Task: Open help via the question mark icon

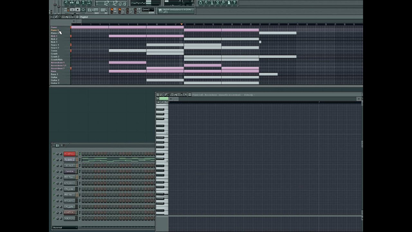Action: [x=235, y=3]
